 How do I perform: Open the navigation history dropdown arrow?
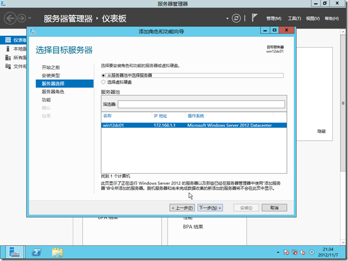(x=30, y=18)
